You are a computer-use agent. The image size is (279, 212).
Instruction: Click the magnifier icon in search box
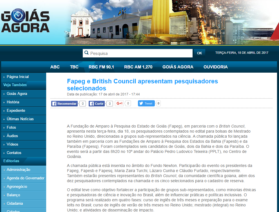coord(86,53)
